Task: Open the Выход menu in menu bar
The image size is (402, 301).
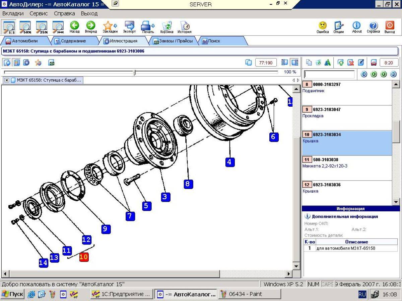Action: point(89,14)
